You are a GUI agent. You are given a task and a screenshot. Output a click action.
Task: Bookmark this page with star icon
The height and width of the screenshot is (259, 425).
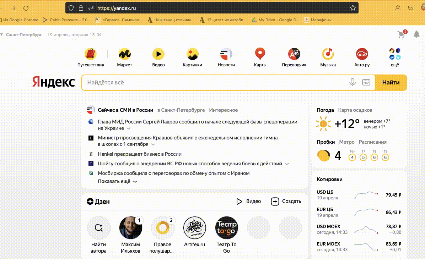[353, 8]
